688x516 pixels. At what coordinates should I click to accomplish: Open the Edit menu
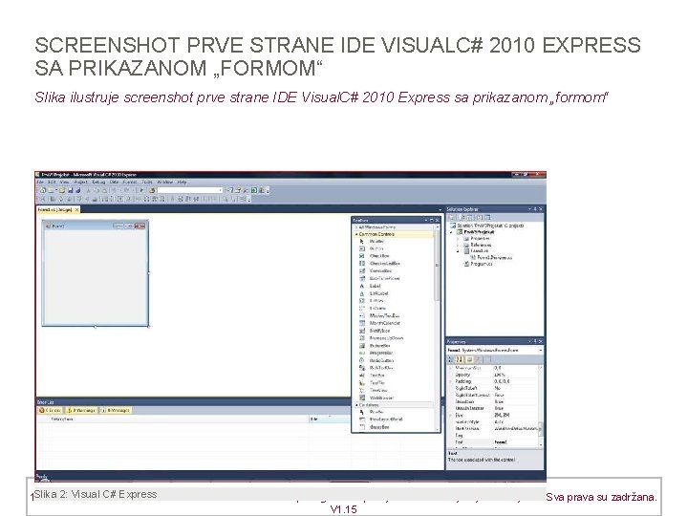point(52,182)
